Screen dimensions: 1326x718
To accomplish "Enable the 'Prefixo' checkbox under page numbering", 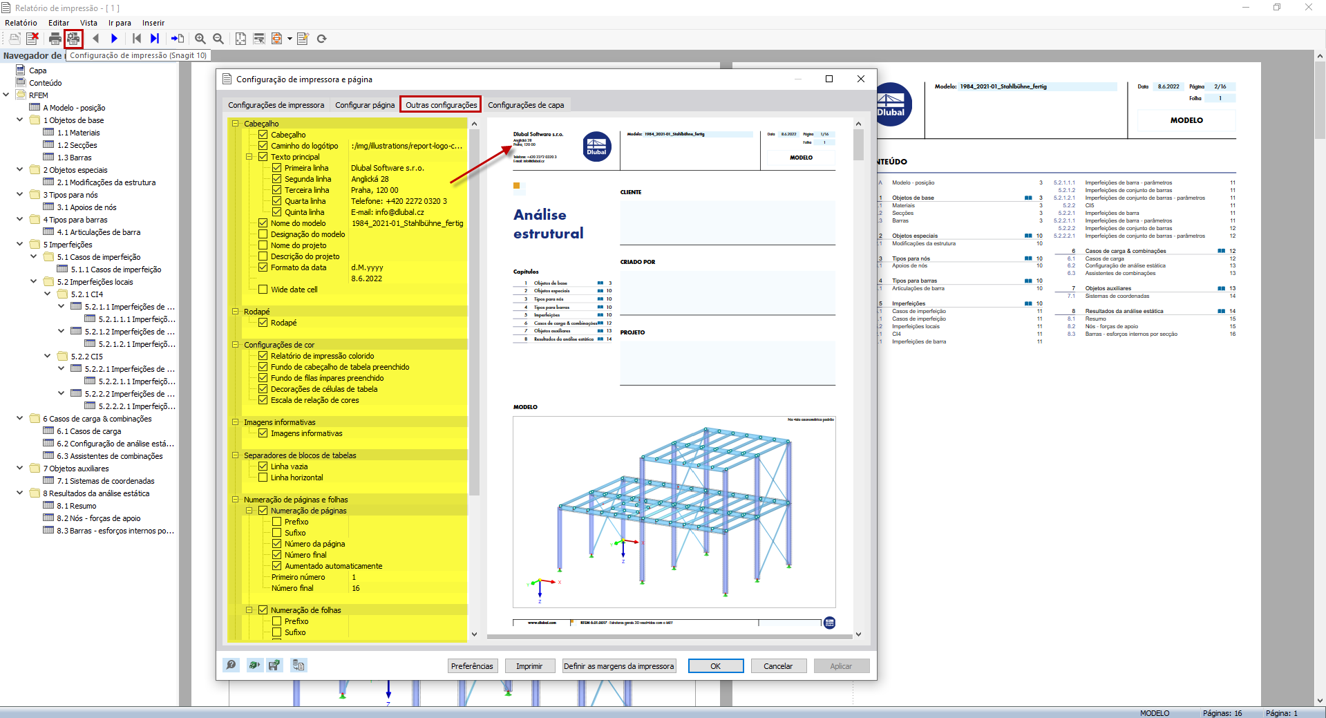I will [276, 521].
